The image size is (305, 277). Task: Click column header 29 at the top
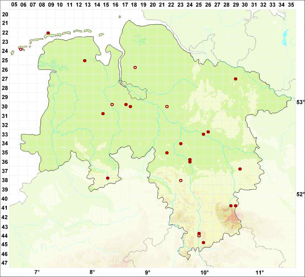tap(236, 4)
